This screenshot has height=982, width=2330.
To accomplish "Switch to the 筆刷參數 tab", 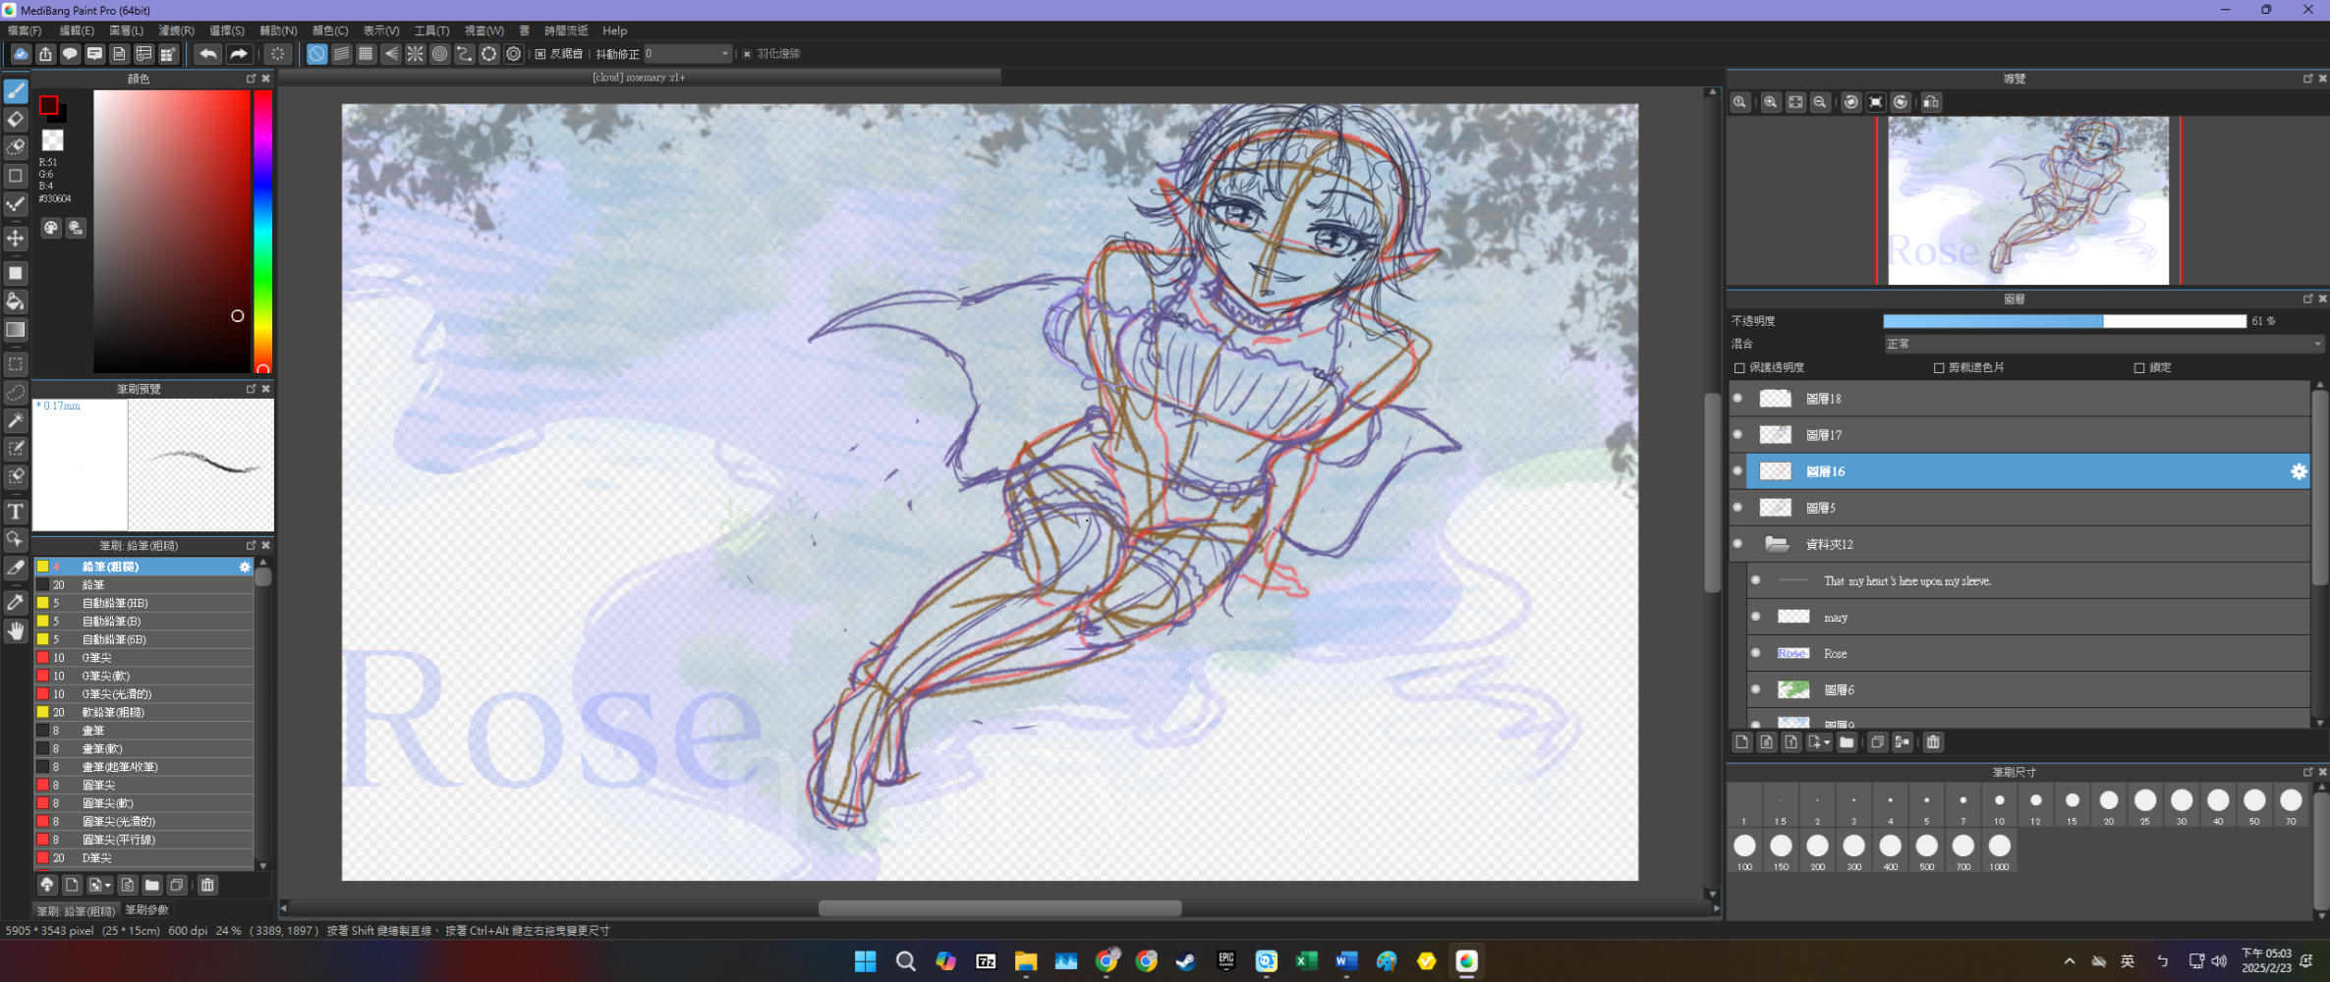I will tap(146, 910).
